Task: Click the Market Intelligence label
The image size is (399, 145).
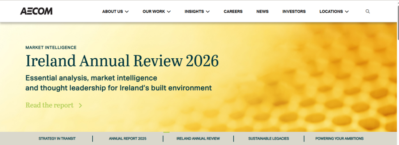Action: coord(51,47)
